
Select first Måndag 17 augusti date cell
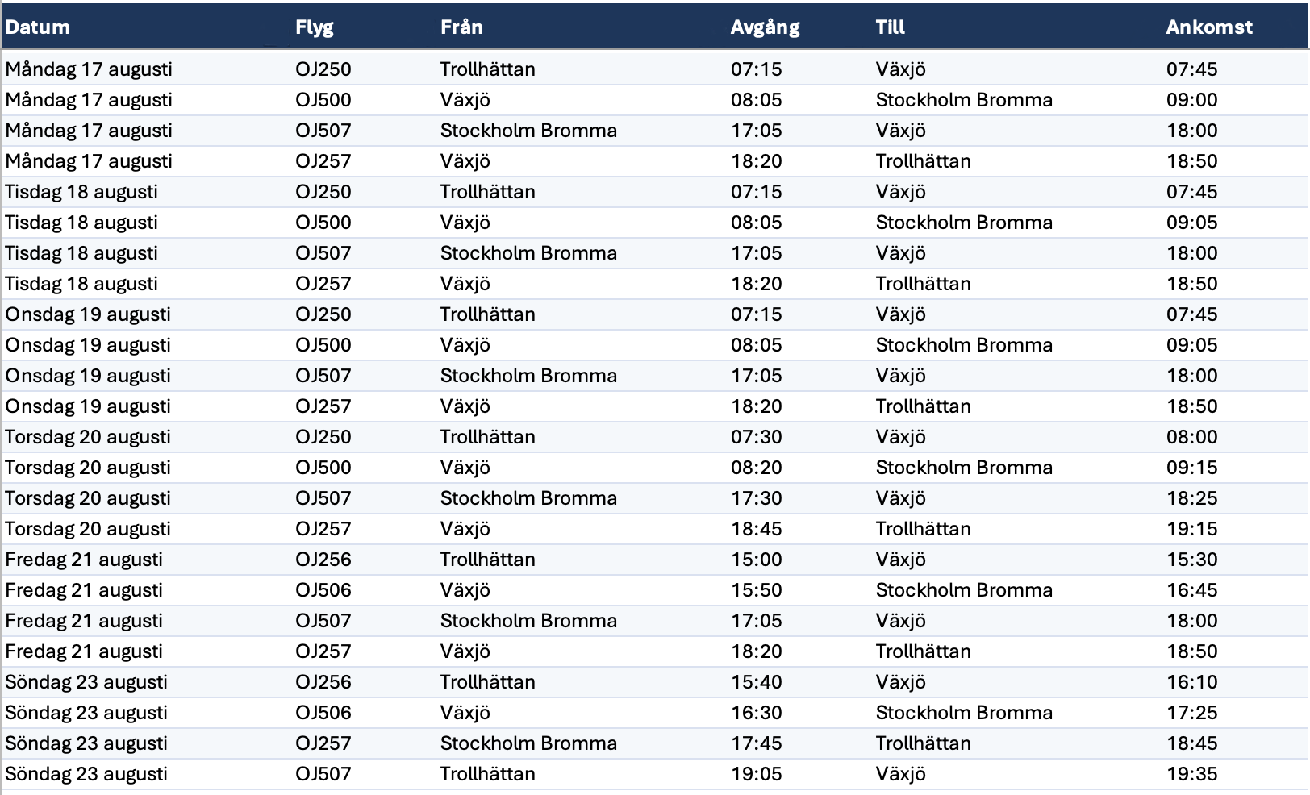pos(89,69)
